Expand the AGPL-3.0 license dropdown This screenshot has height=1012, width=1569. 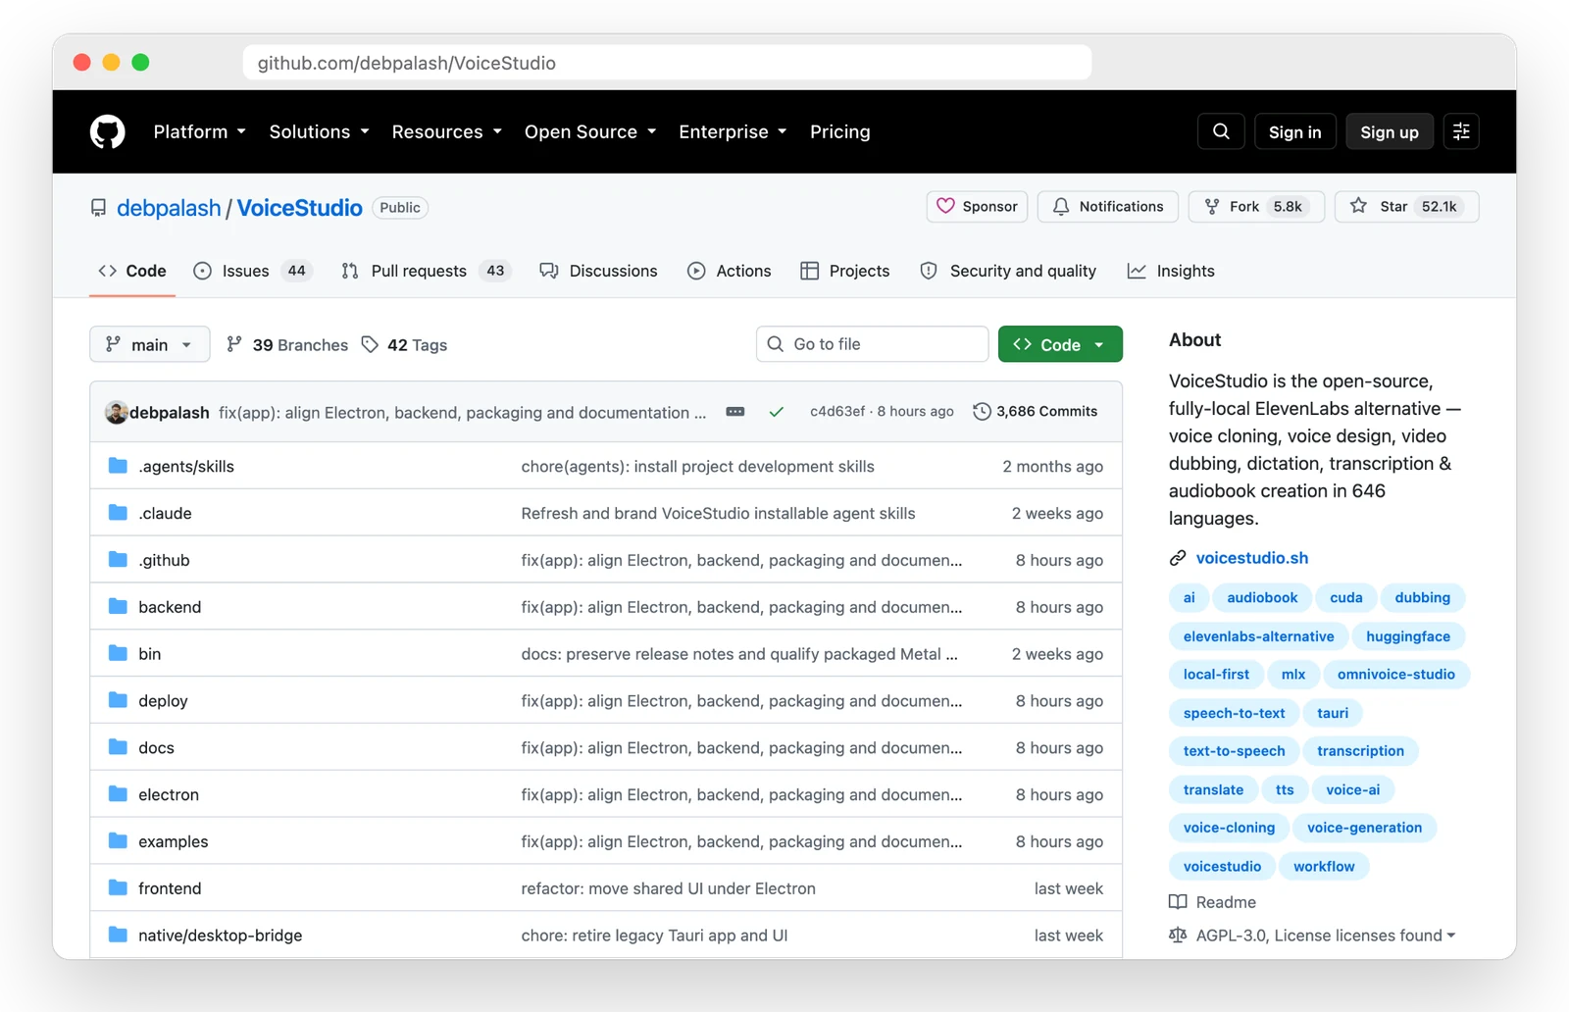(1314, 936)
